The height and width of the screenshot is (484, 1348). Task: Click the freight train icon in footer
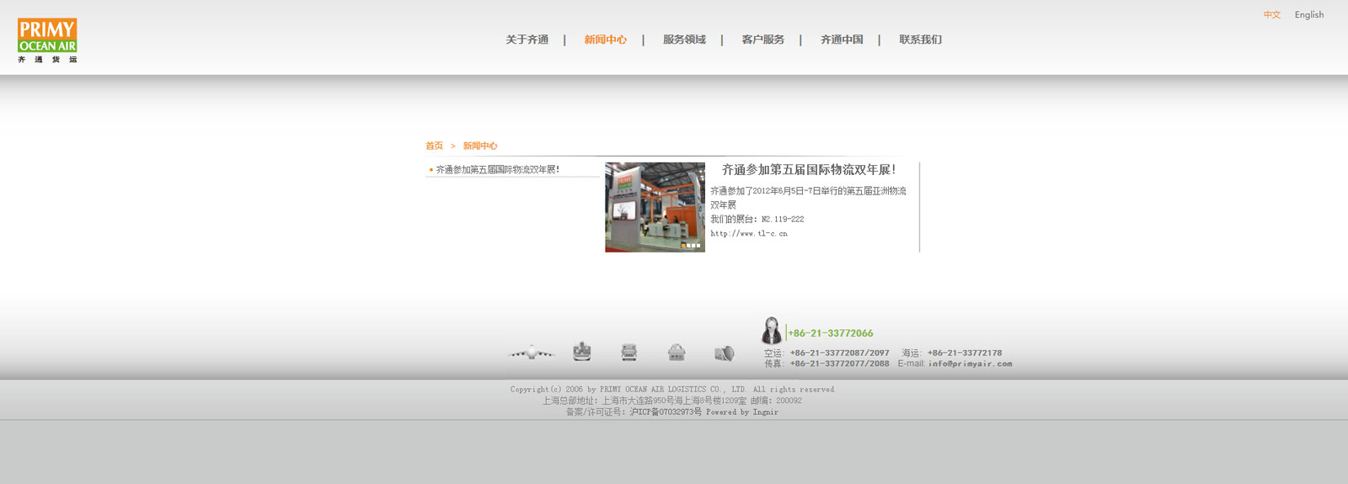coord(629,353)
